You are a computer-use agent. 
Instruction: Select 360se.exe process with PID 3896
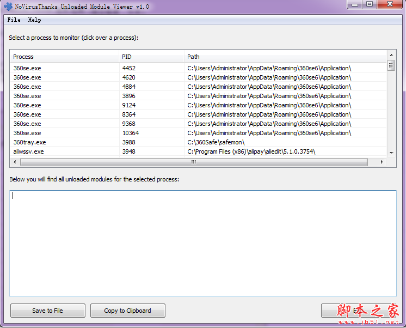pyautogui.click(x=198, y=96)
